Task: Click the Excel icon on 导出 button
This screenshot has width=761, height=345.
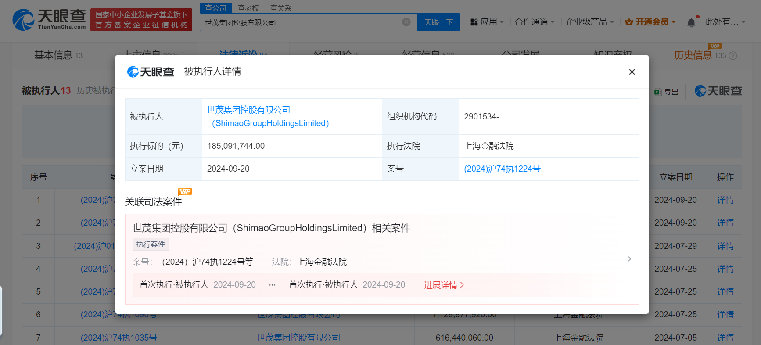Action: [658, 92]
